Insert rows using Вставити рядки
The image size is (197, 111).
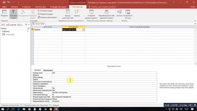point(45,11)
